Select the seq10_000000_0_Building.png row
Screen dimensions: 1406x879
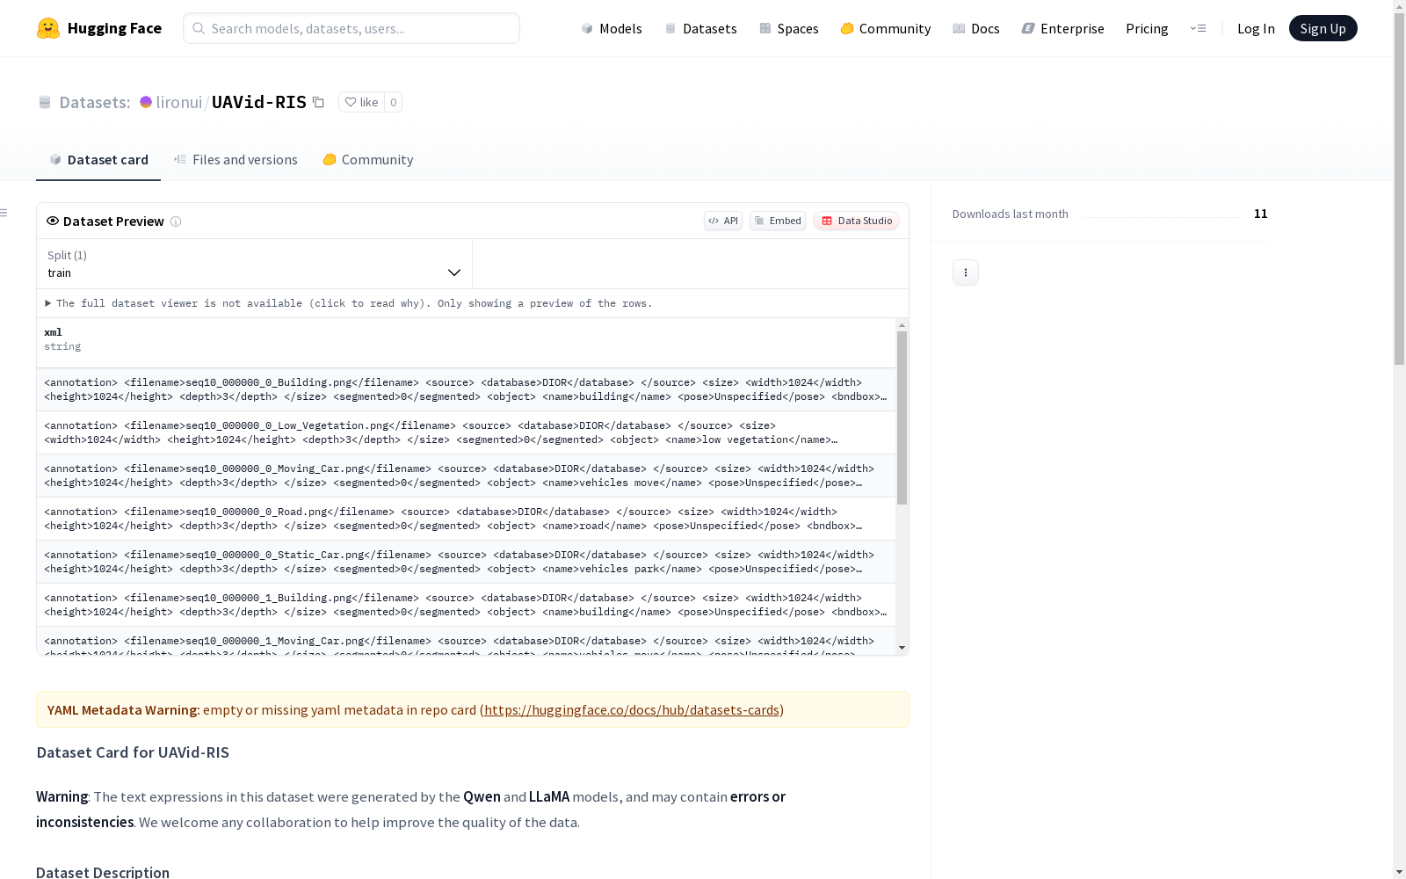click(466, 389)
